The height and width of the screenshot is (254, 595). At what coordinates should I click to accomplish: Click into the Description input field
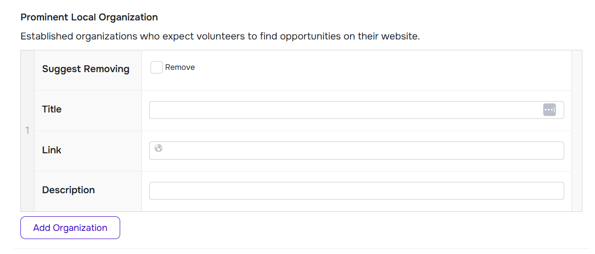click(x=356, y=191)
